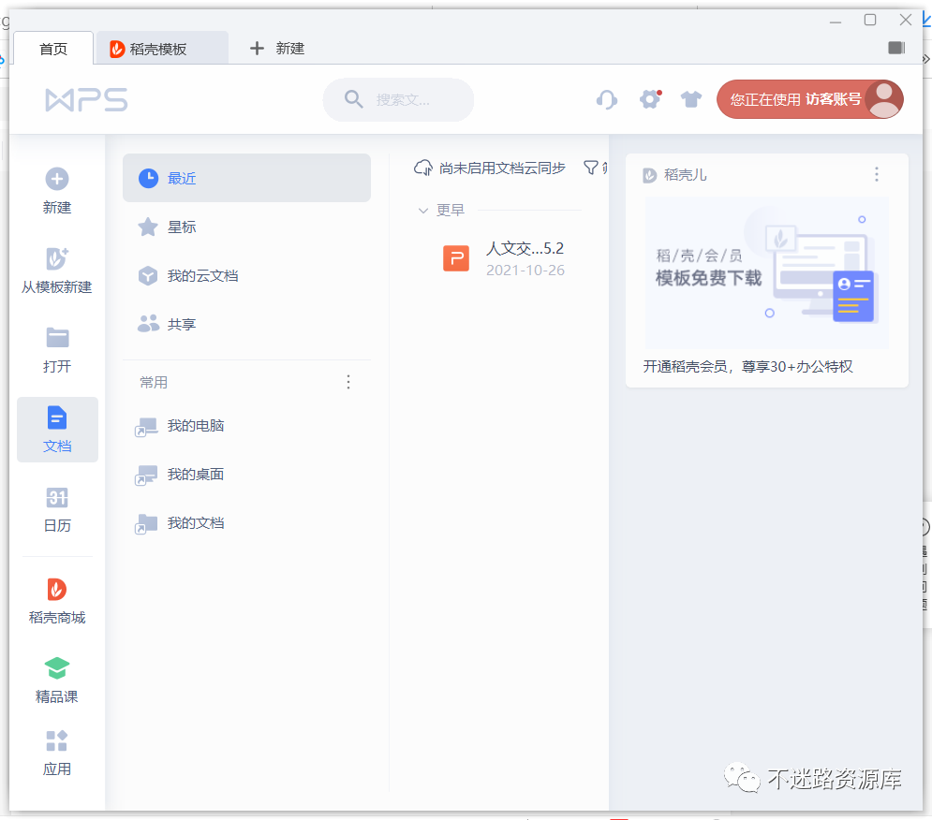Click the presentation file's orange P icon
The height and width of the screenshot is (820, 932).
tap(456, 257)
